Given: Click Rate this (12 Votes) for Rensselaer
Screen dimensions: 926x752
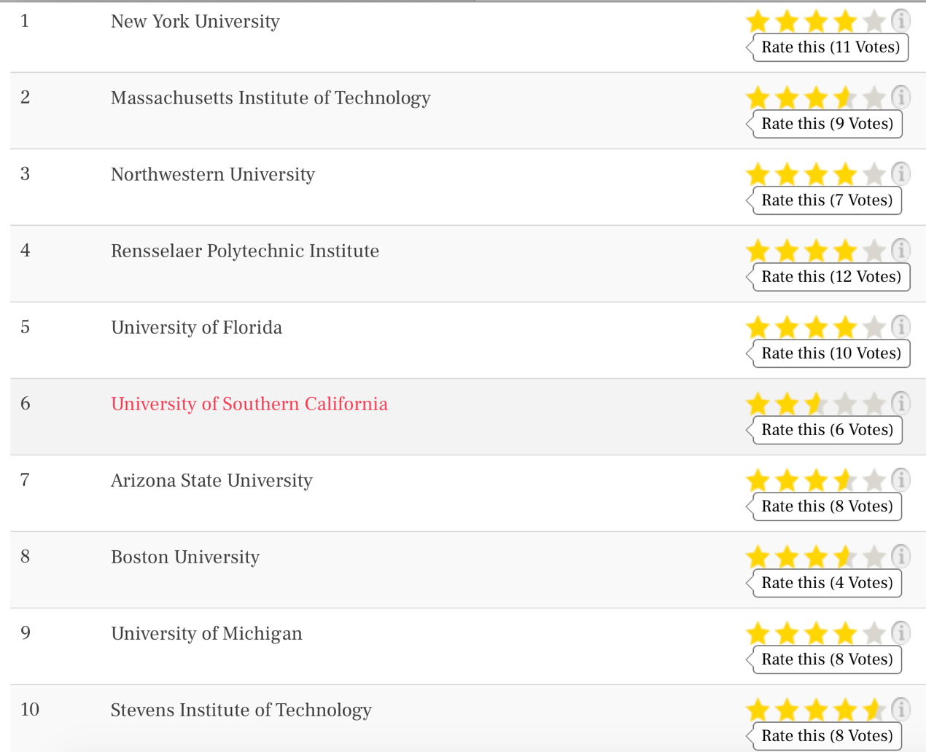Looking at the screenshot, I should [831, 277].
